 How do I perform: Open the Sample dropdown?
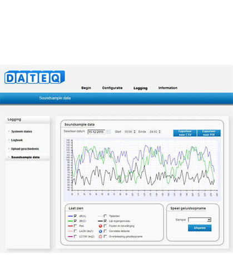[200, 220]
